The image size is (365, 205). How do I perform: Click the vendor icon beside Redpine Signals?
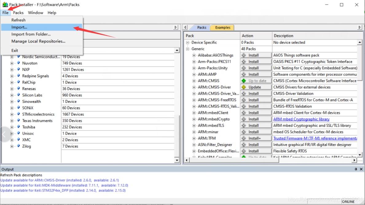[19, 76]
